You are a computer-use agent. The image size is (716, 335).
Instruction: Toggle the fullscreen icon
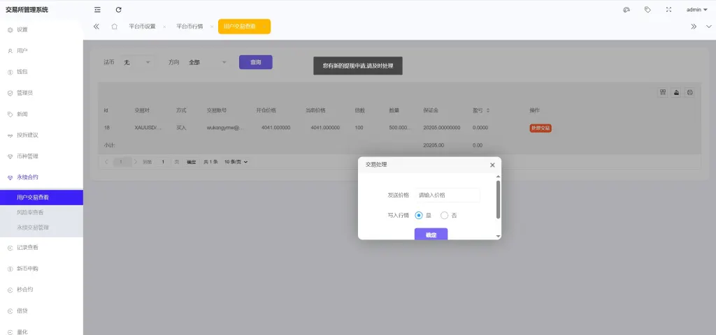pyautogui.click(x=668, y=10)
